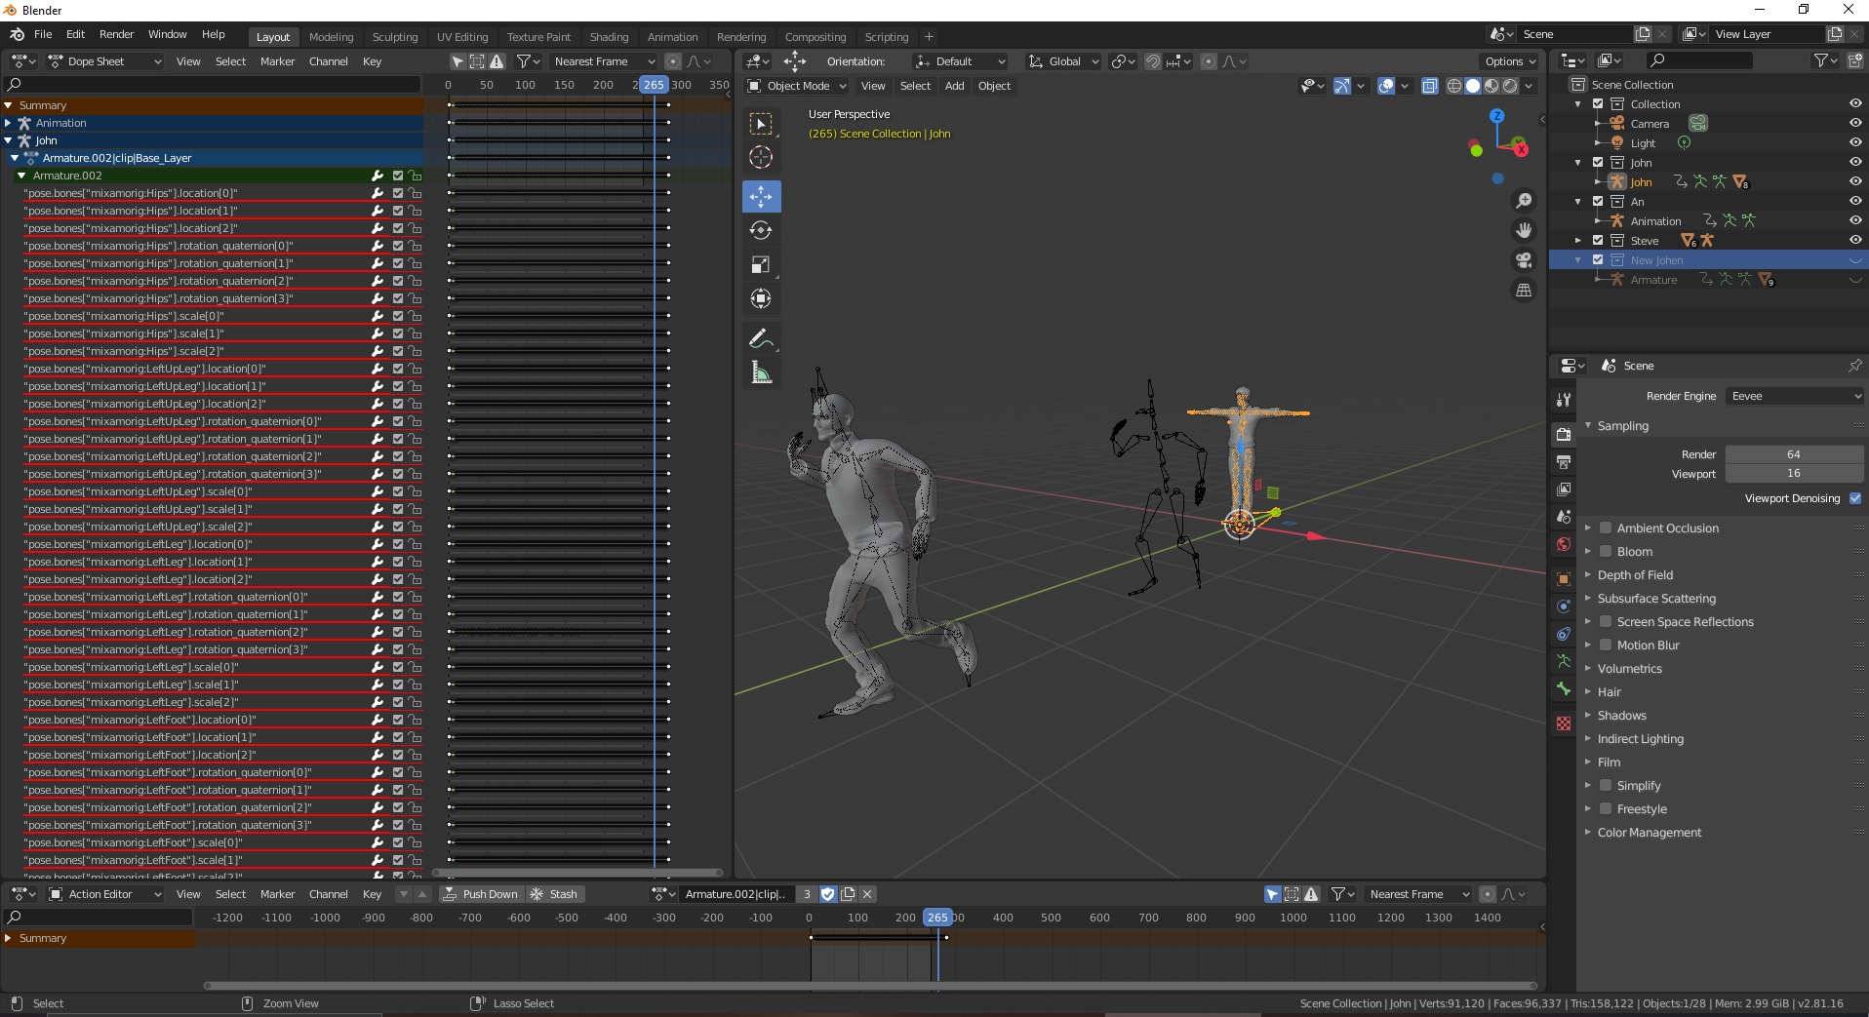The width and height of the screenshot is (1869, 1017).
Task: Open the Object Constraints properties tab
Action: pos(1564,634)
